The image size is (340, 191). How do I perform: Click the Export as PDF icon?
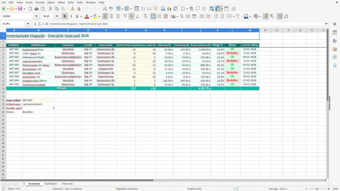30,9
